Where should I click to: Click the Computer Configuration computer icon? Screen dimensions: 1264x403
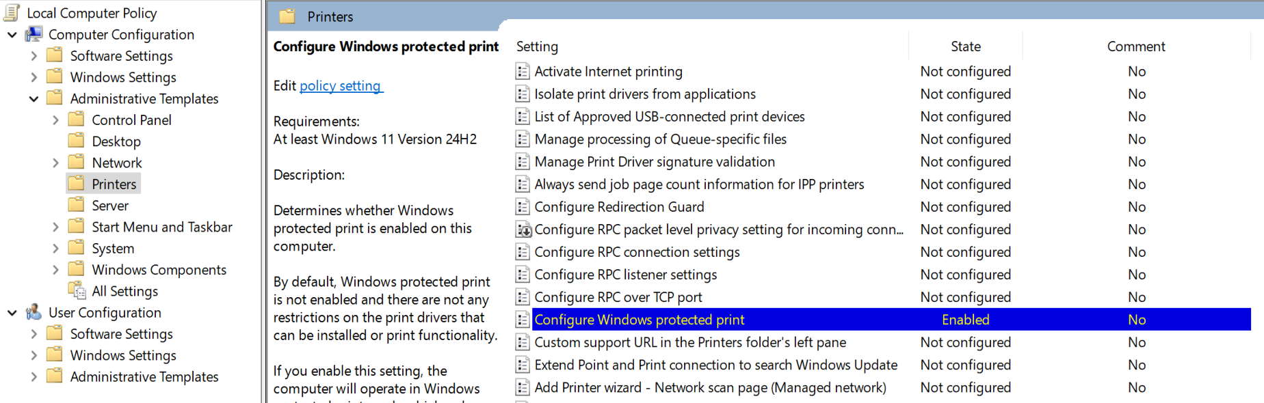(x=34, y=34)
